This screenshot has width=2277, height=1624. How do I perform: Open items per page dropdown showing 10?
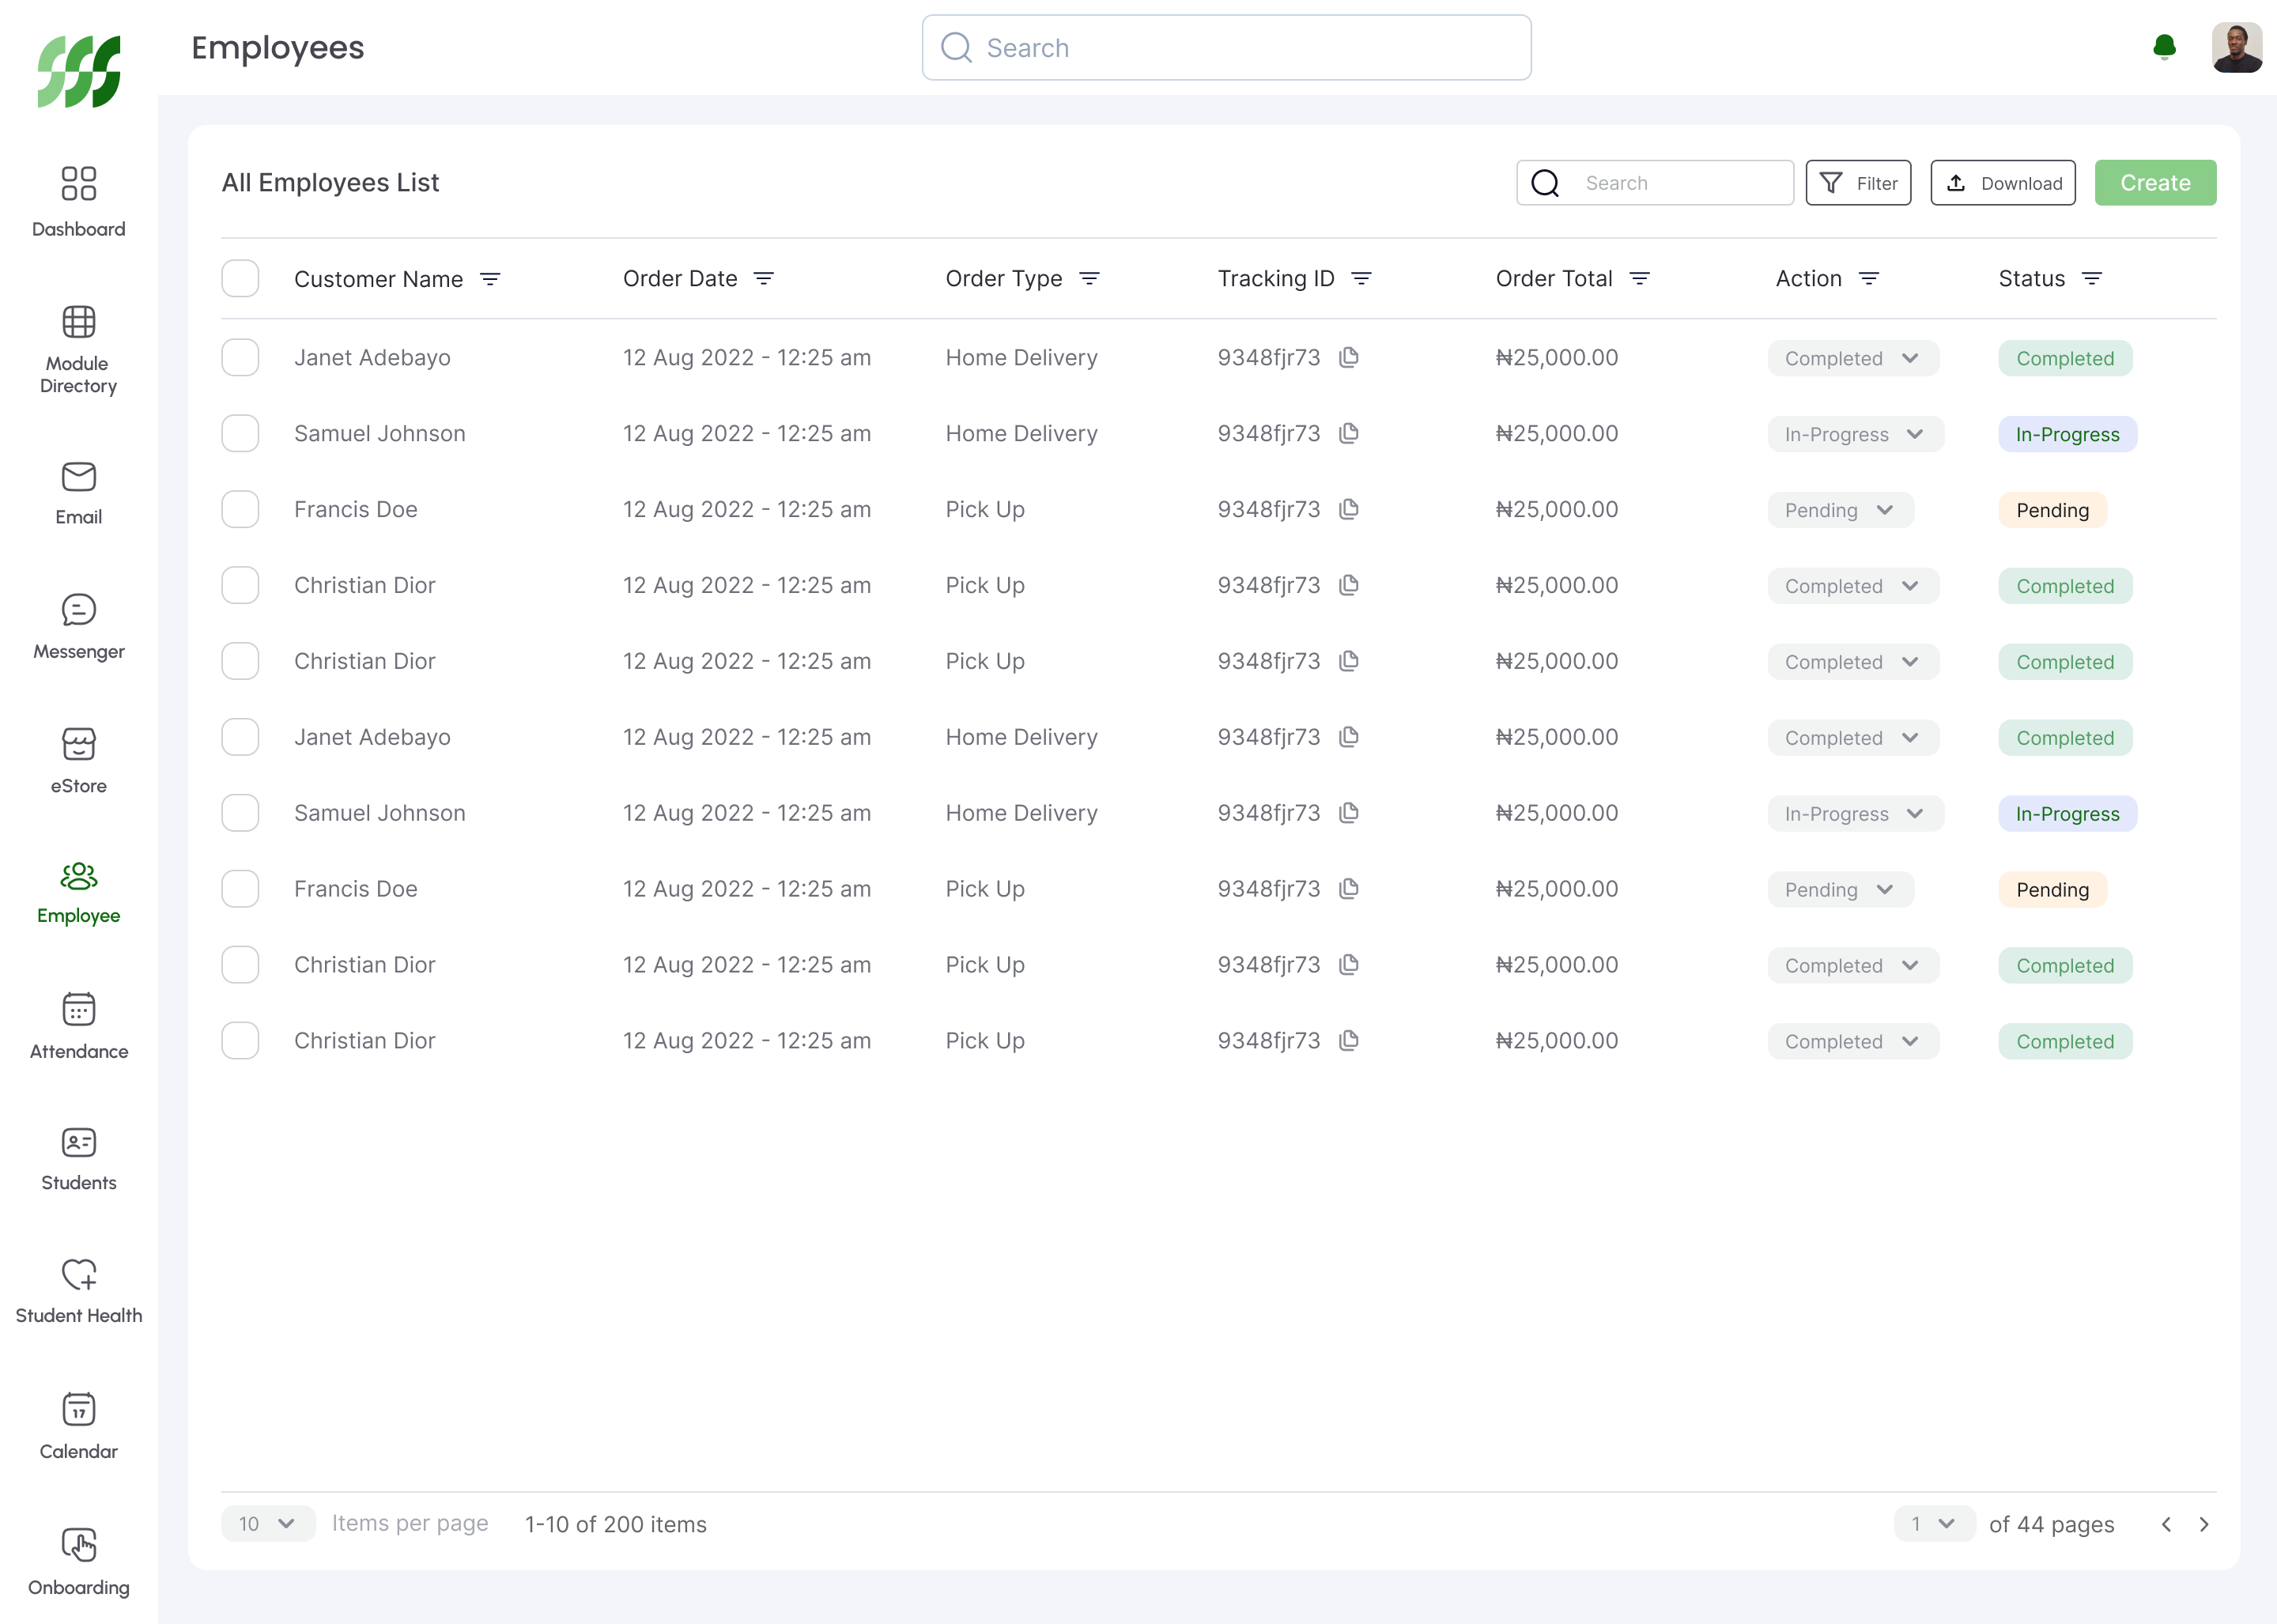click(x=267, y=1523)
